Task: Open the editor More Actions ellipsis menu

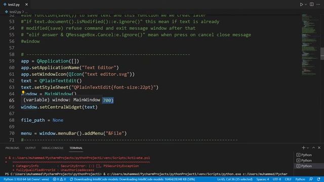Action: point(318,5)
